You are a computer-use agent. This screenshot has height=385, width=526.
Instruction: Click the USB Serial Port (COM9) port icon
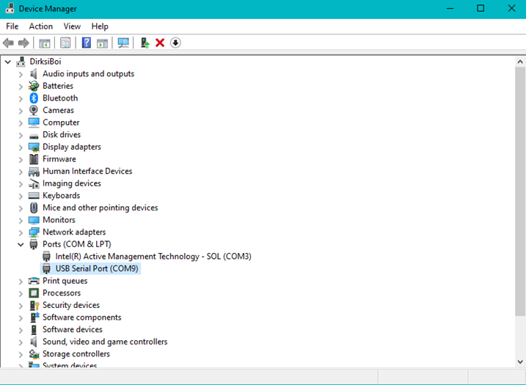46,268
